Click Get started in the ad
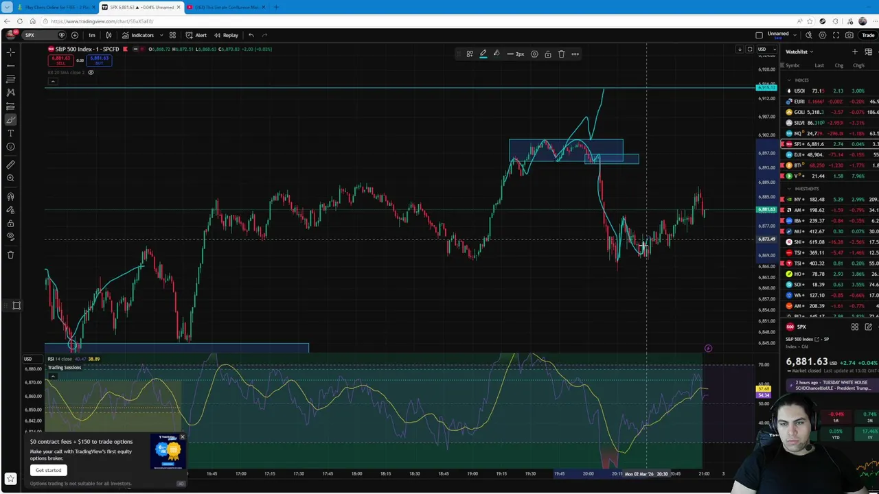Screen dimensions: 879x494 [x=49, y=470]
